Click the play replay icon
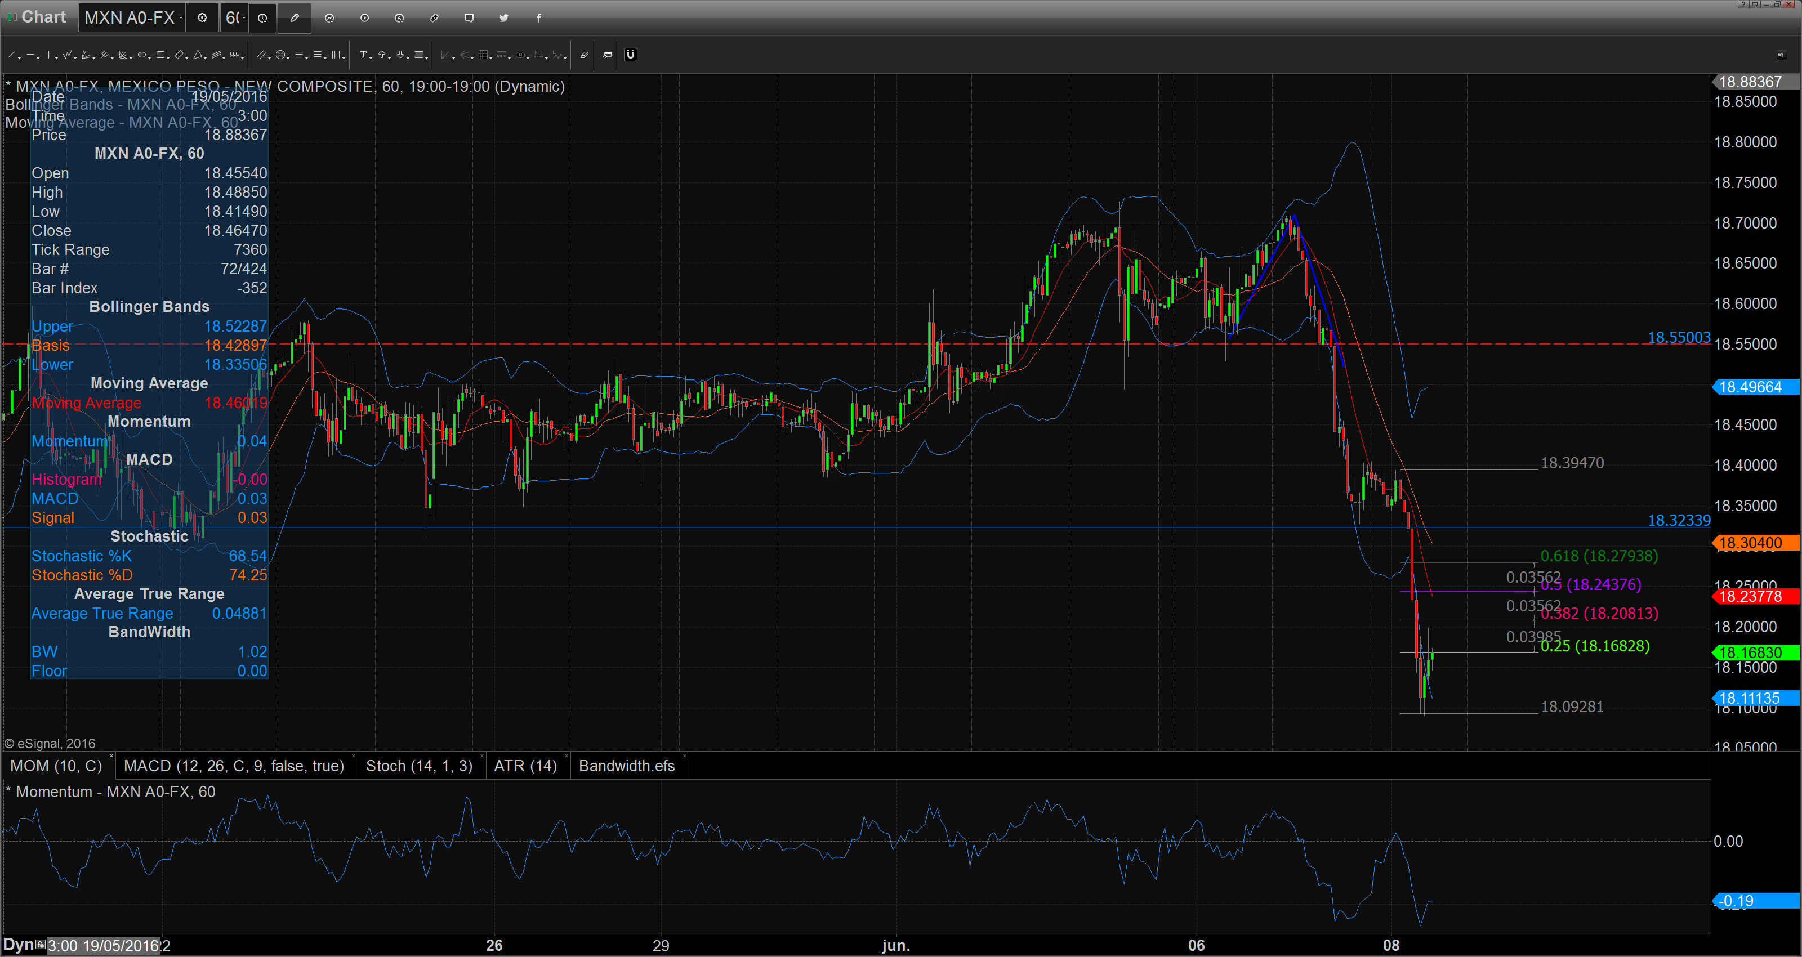This screenshot has height=957, width=1802. tap(364, 18)
